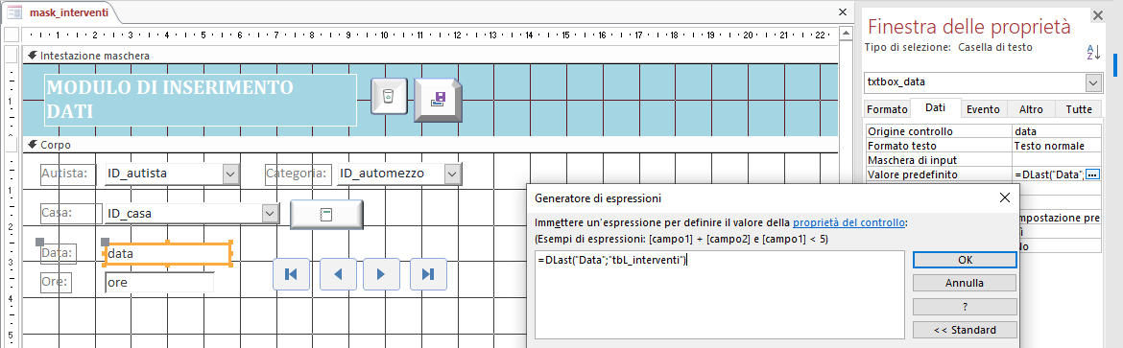Expand the ID_autista combo box arrow
This screenshot has width=1123, height=348.
pos(230,174)
